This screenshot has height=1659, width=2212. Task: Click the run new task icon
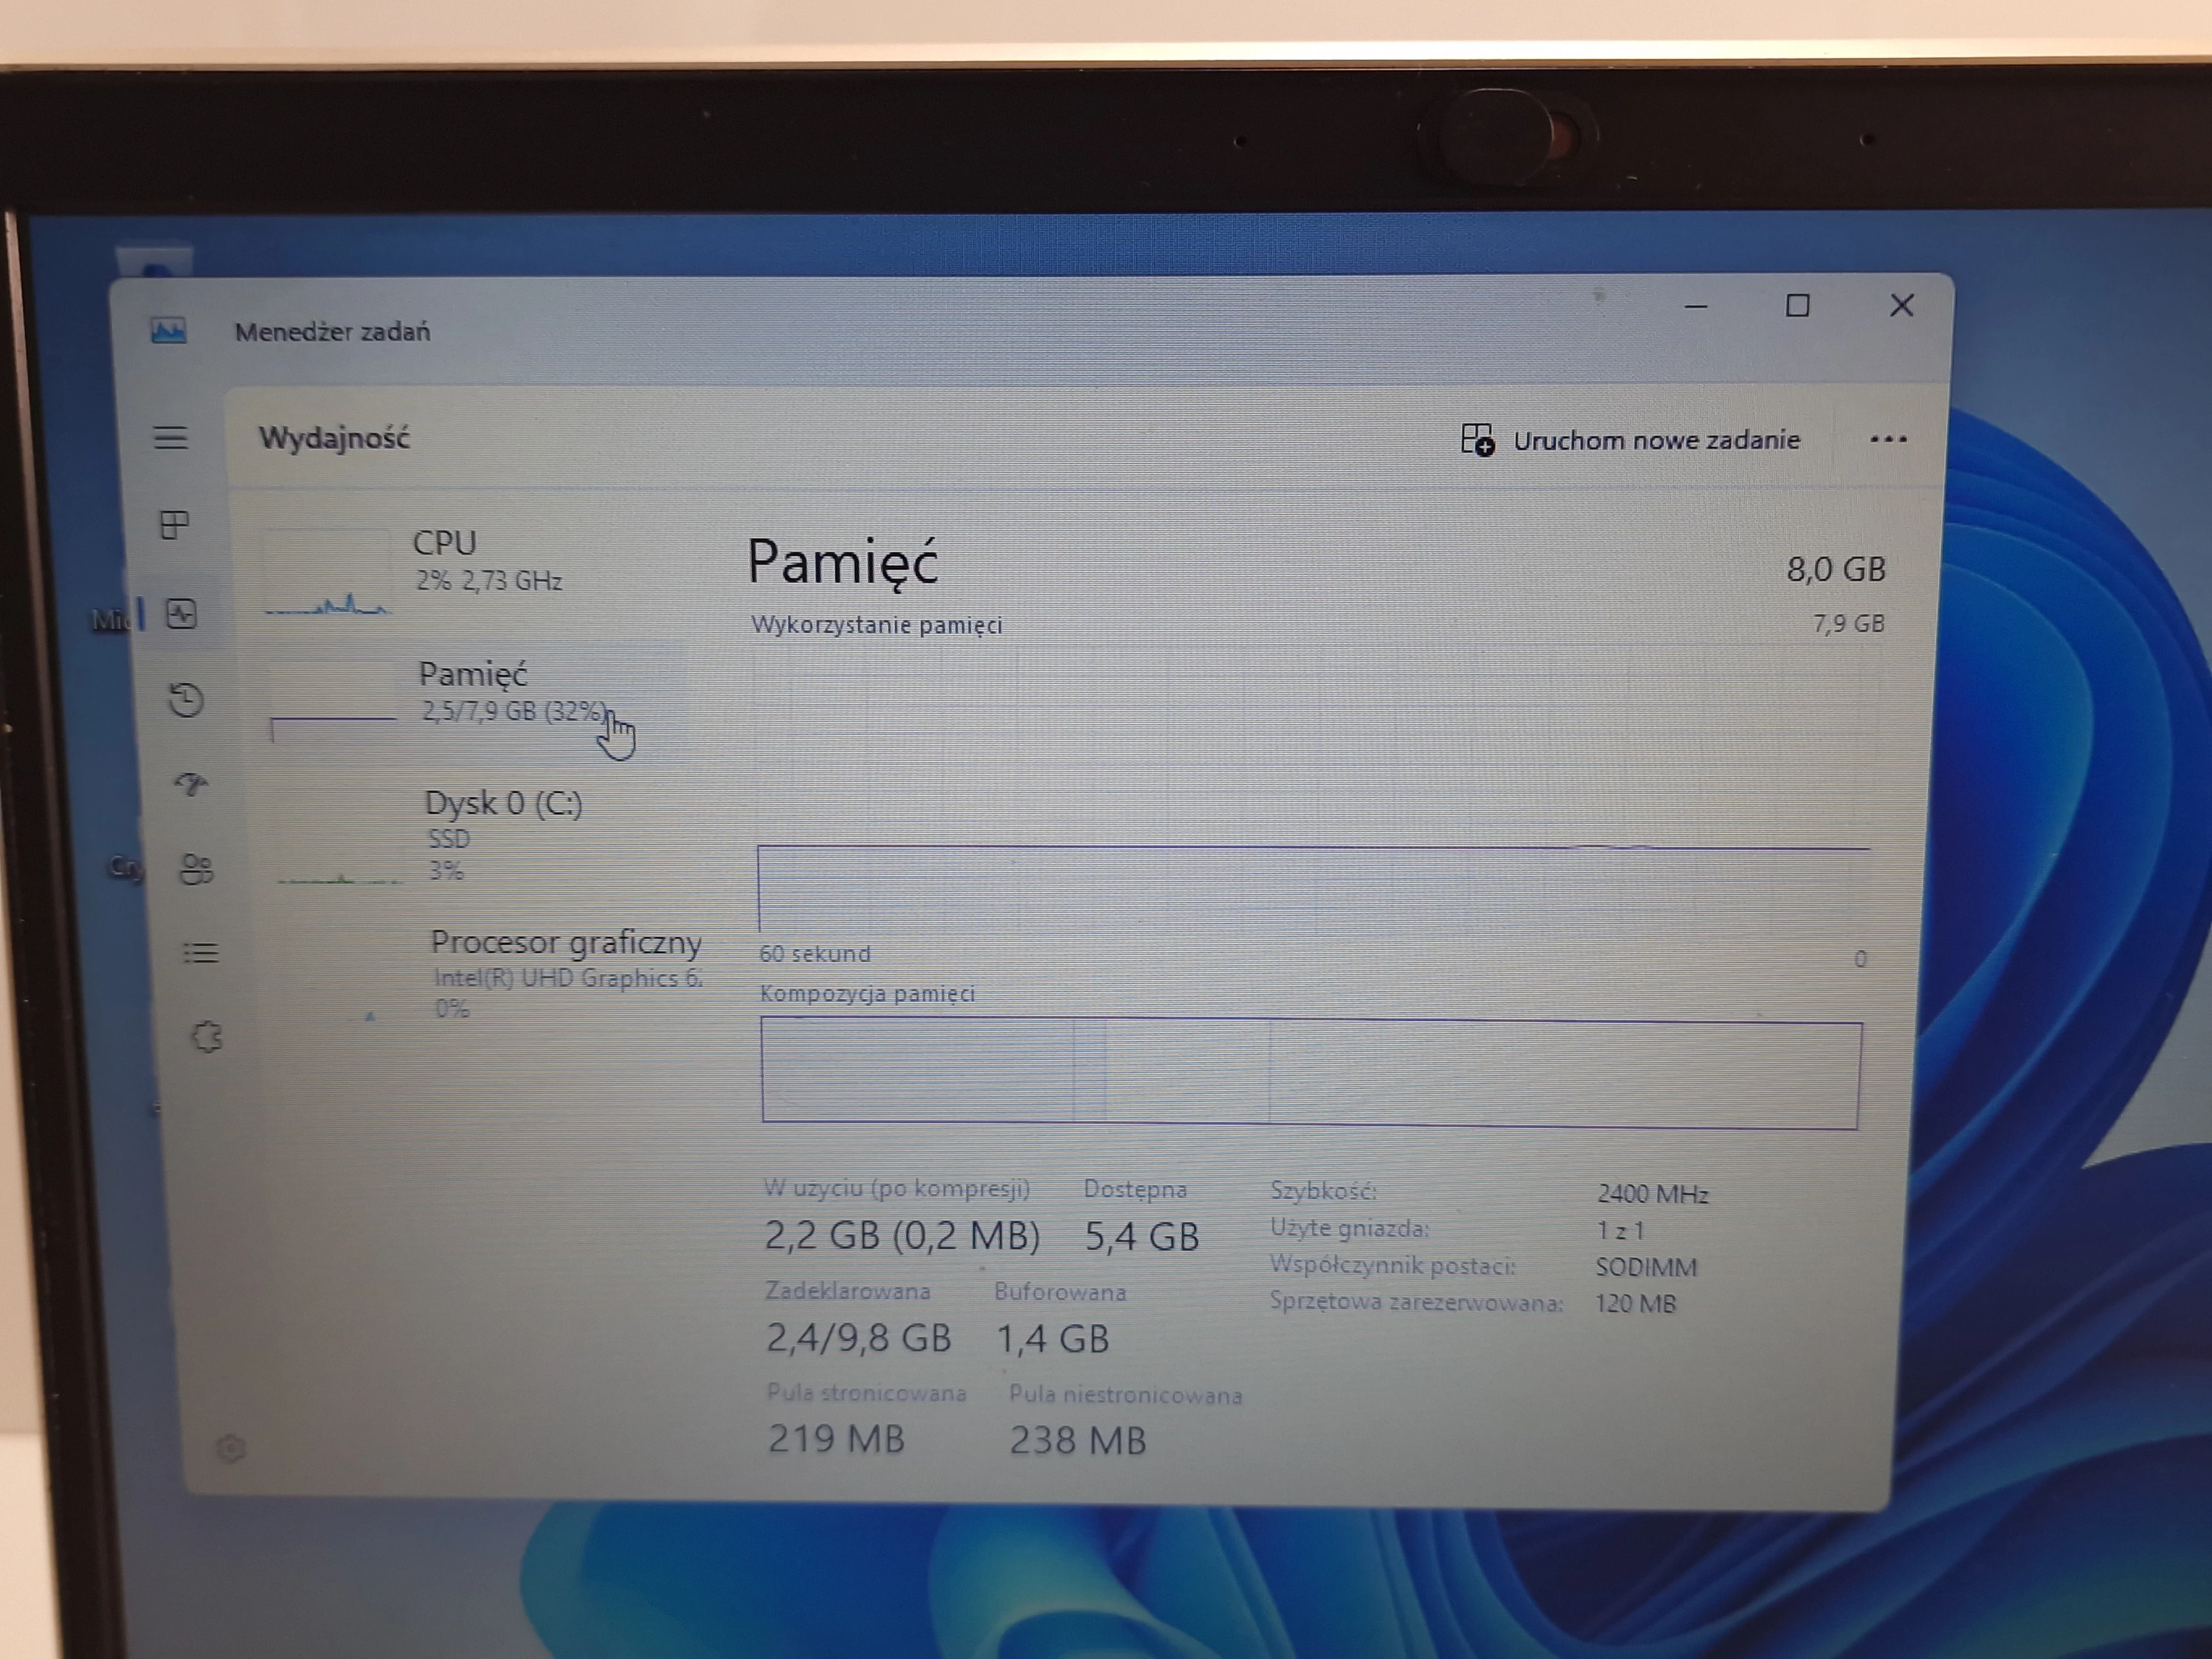click(1477, 440)
